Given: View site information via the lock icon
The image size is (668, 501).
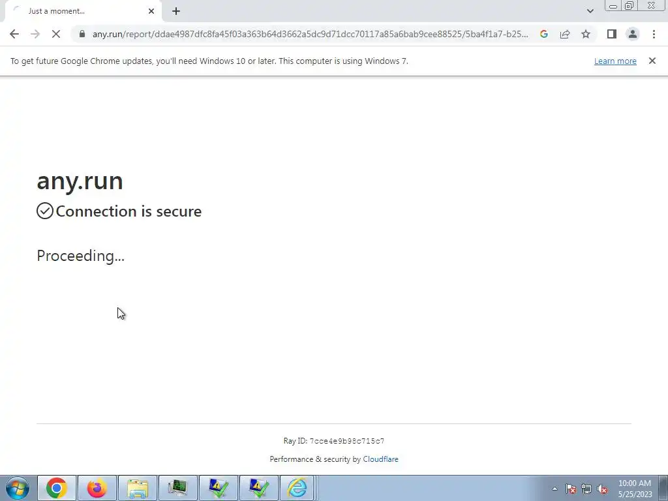Looking at the screenshot, I should coord(82,34).
